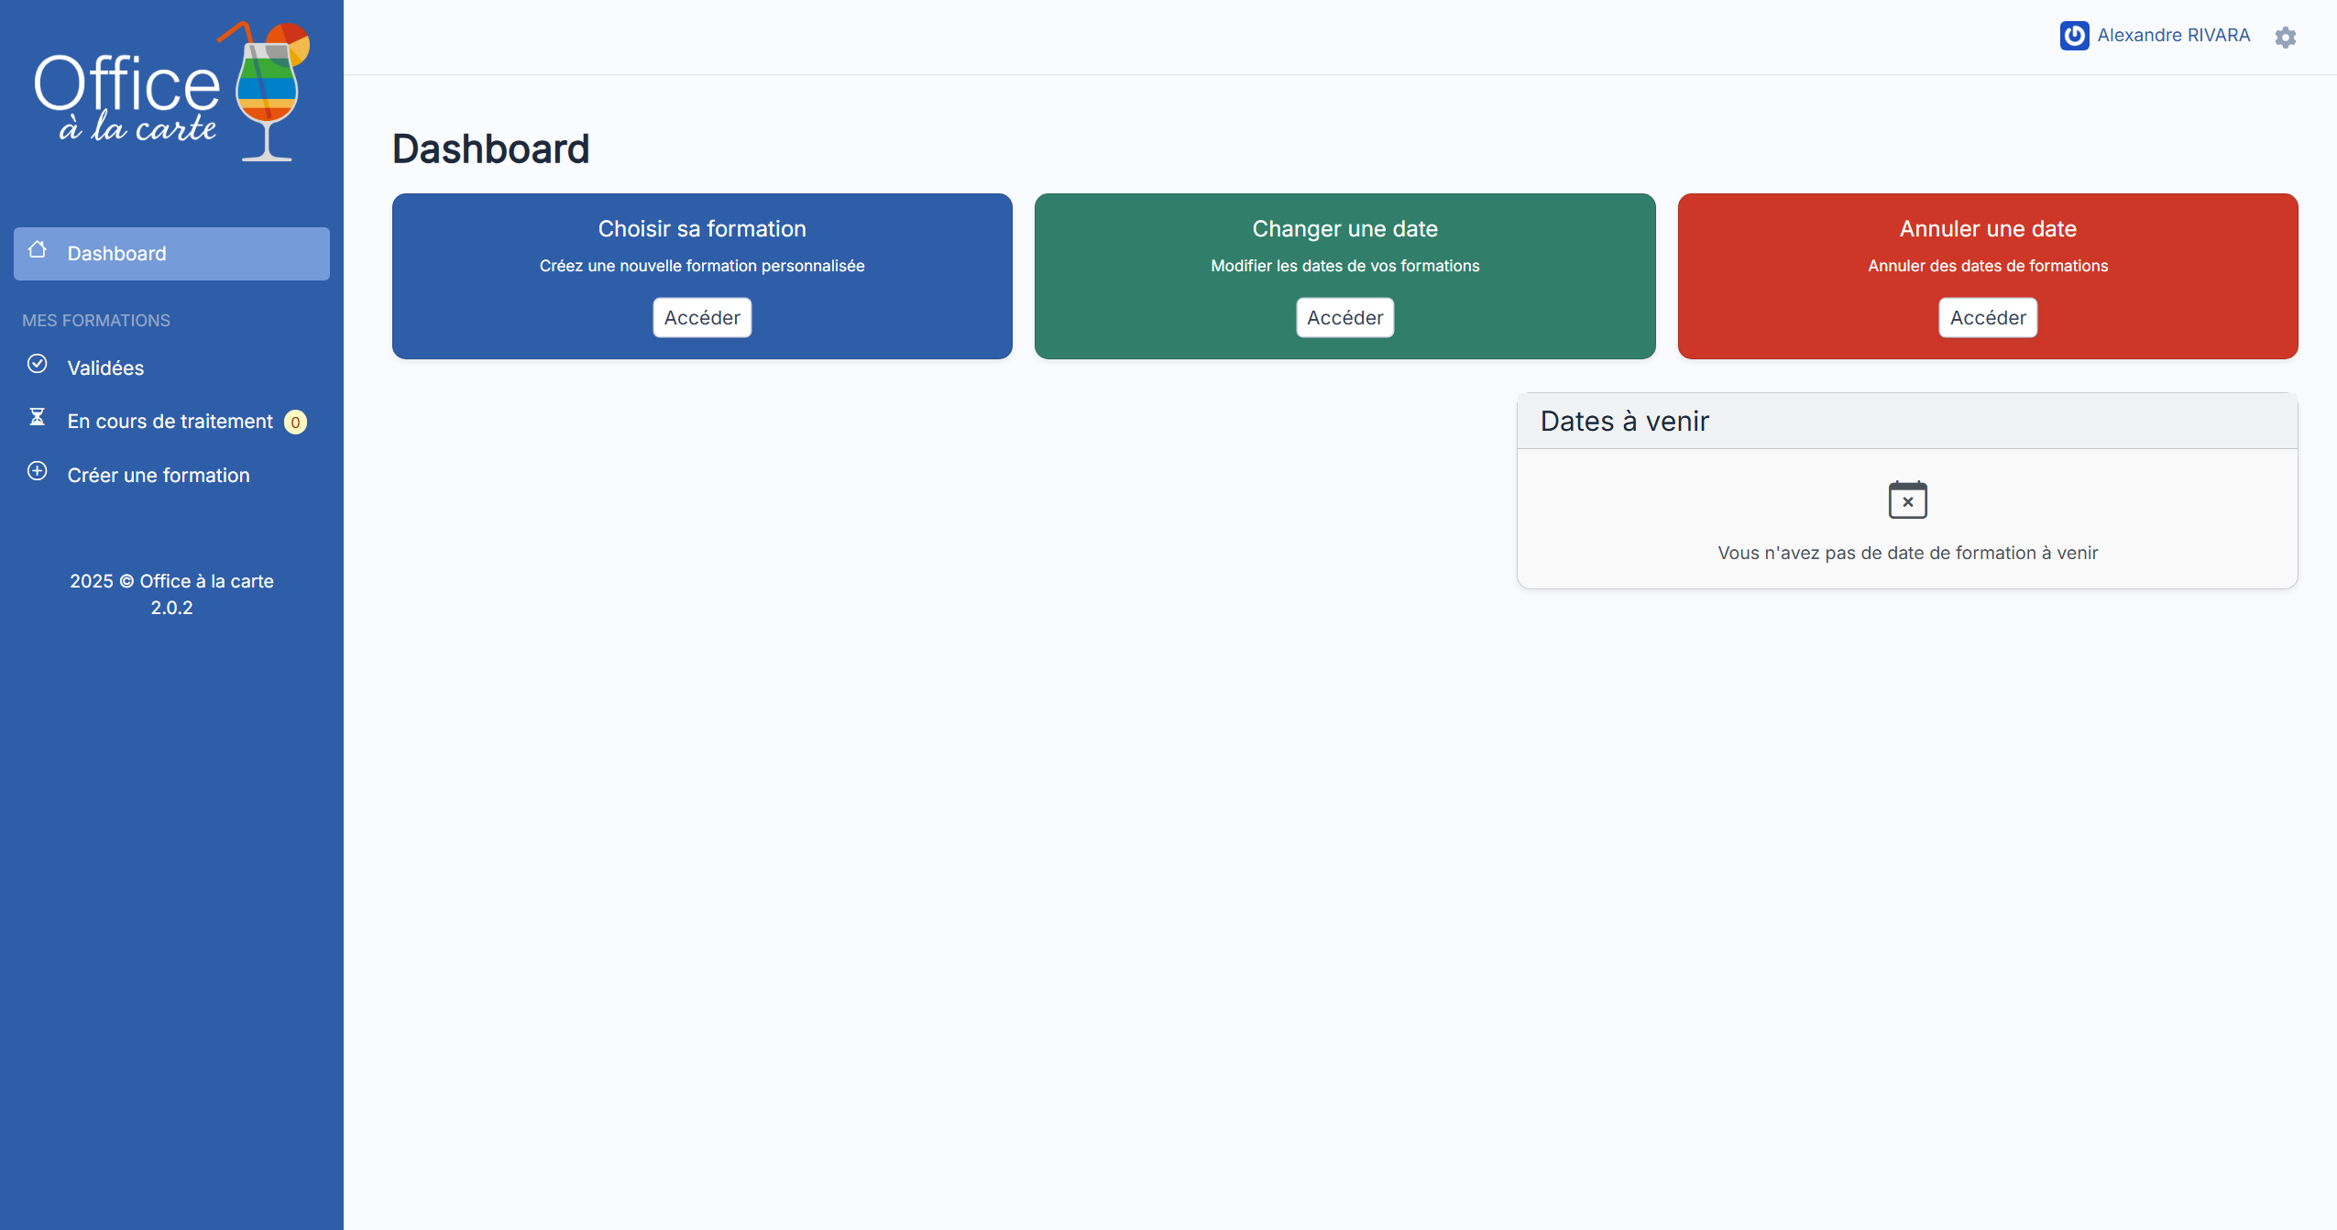Screen dimensions: 2337x1230
Task: Click the settings gear icon
Action: click(x=2285, y=37)
